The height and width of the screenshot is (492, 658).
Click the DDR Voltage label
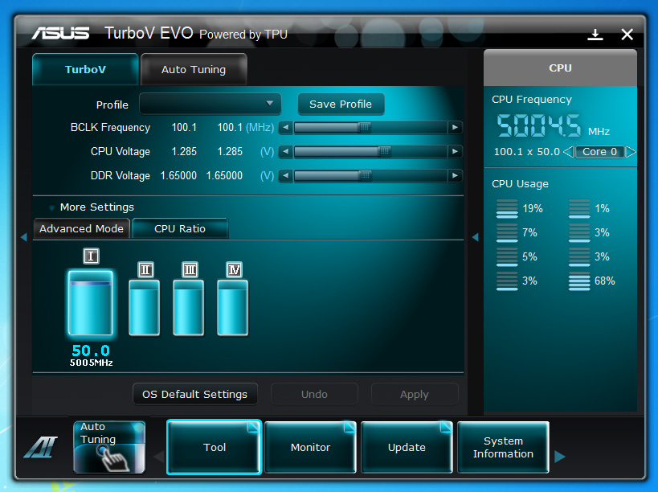(121, 175)
